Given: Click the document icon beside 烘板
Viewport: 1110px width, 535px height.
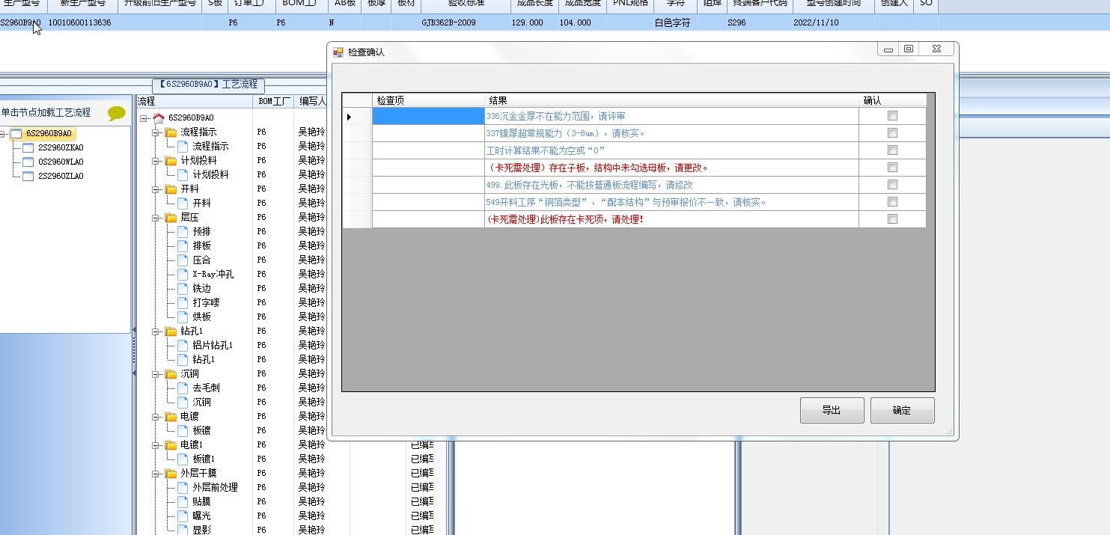Looking at the screenshot, I should [x=183, y=317].
